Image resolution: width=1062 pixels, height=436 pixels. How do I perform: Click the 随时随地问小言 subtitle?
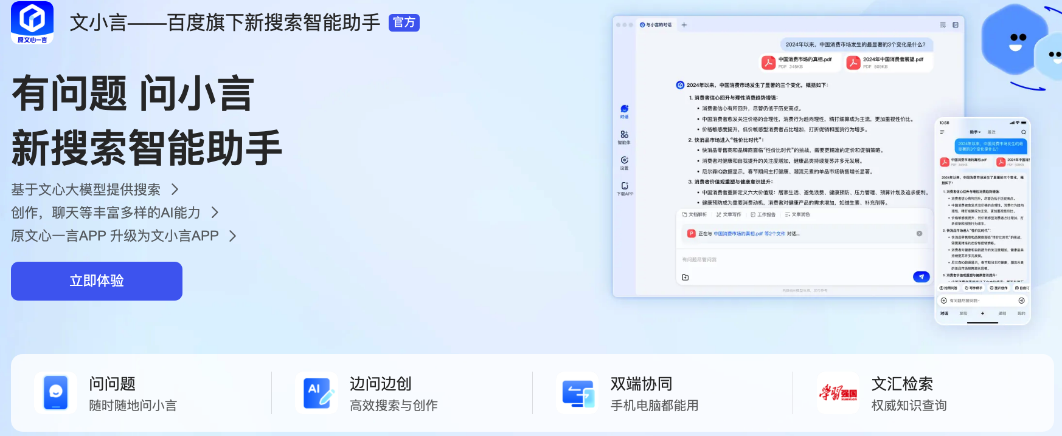pos(133,406)
